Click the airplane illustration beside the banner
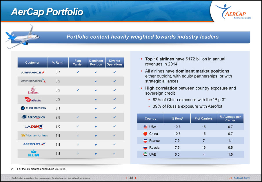 [x=22, y=37]
